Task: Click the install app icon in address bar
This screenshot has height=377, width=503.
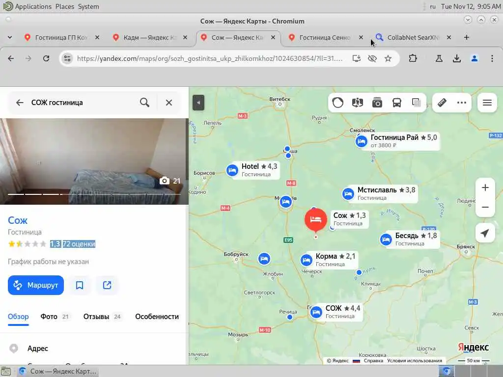Action: [357, 58]
